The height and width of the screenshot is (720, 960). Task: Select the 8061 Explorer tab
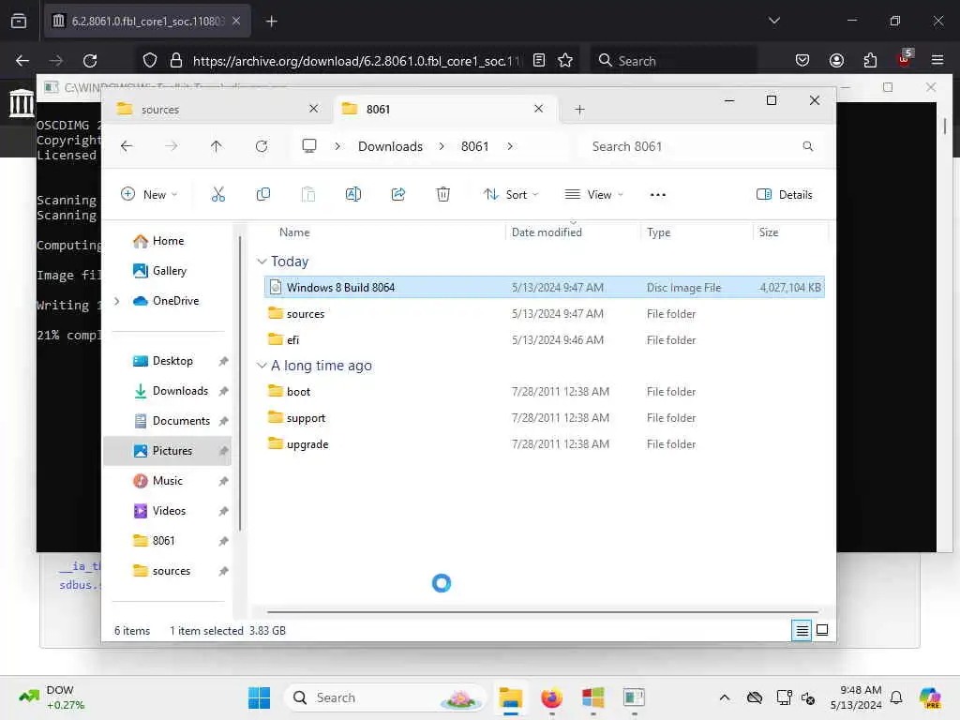point(445,109)
